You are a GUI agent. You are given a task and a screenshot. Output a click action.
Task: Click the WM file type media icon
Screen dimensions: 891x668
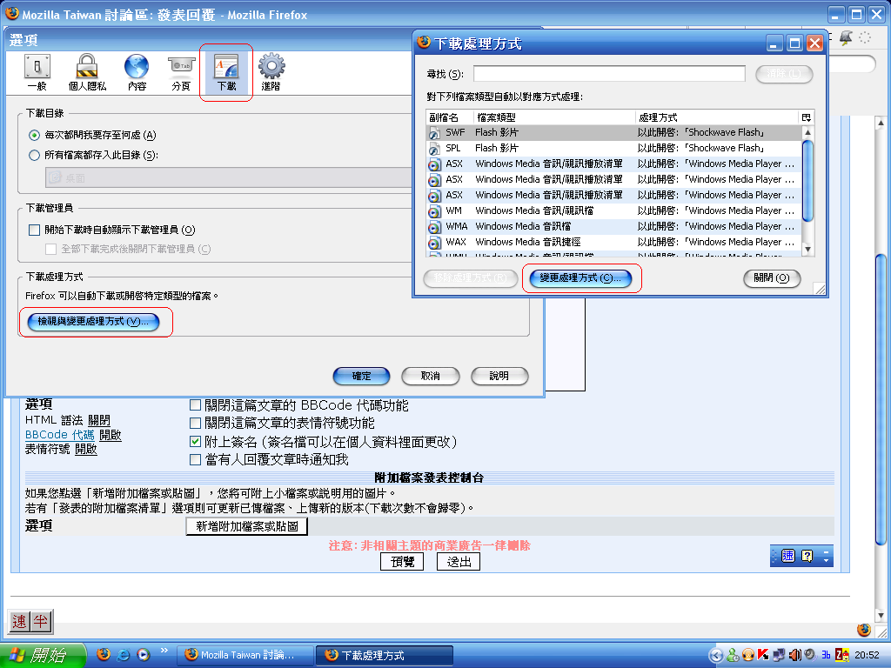point(434,211)
